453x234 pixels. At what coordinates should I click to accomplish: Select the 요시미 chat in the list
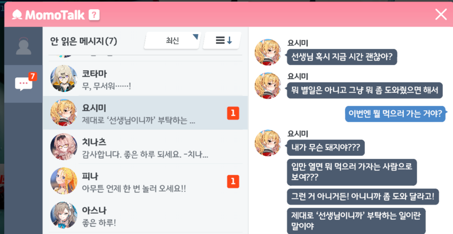pyautogui.click(x=145, y=113)
